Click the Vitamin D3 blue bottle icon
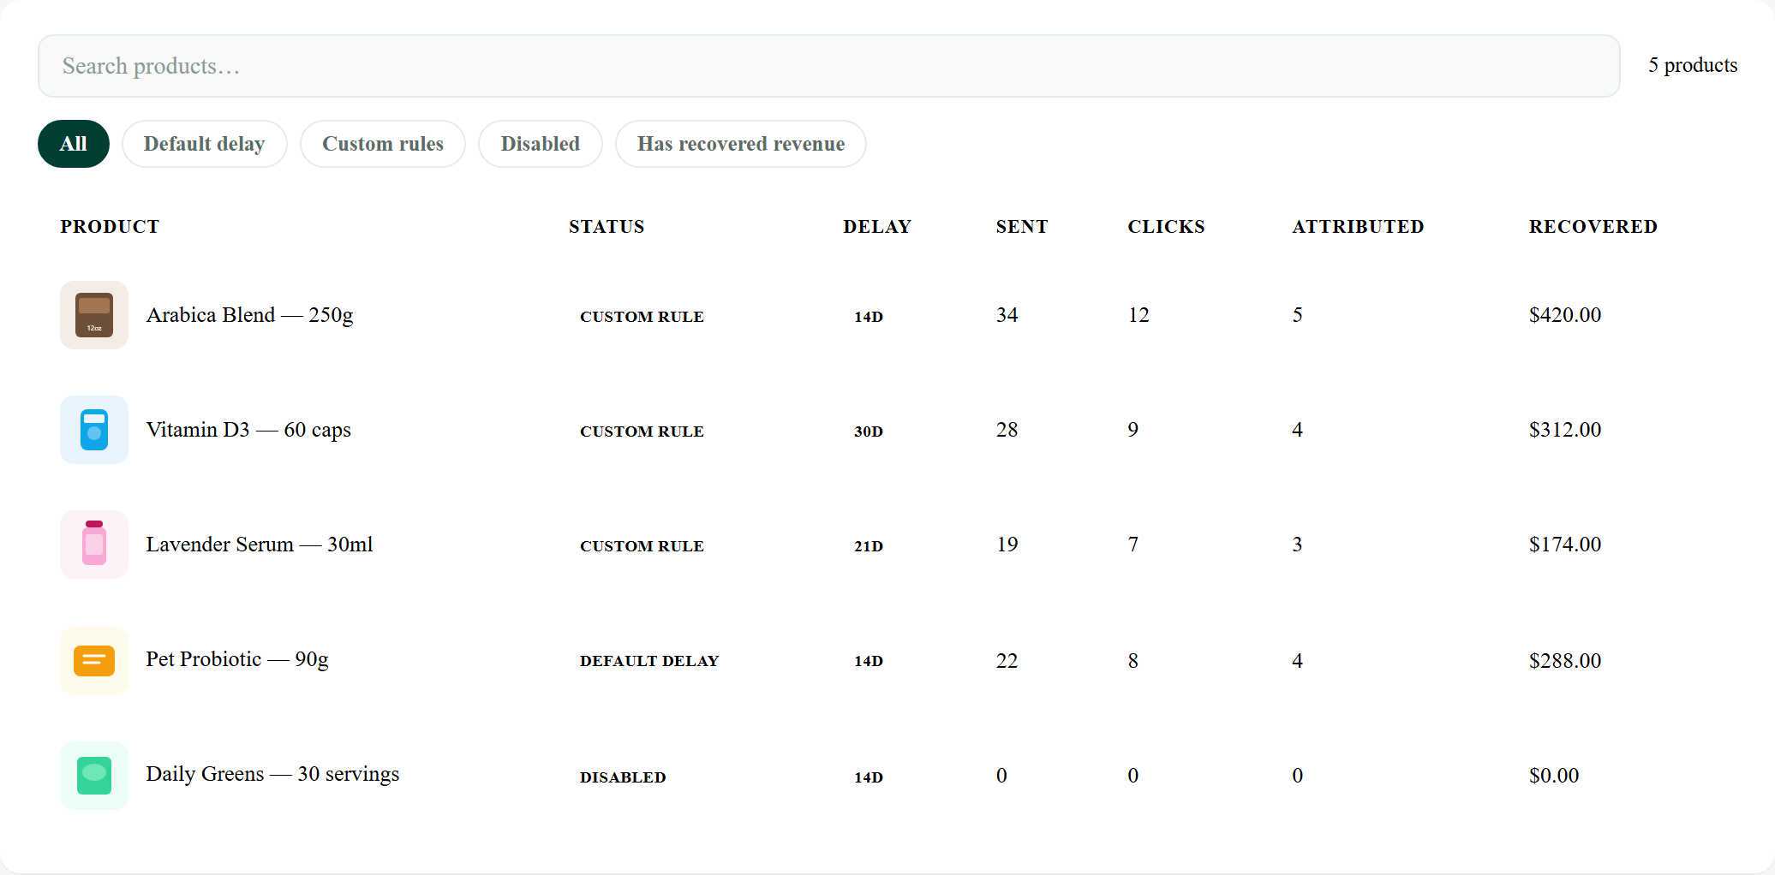 [94, 430]
